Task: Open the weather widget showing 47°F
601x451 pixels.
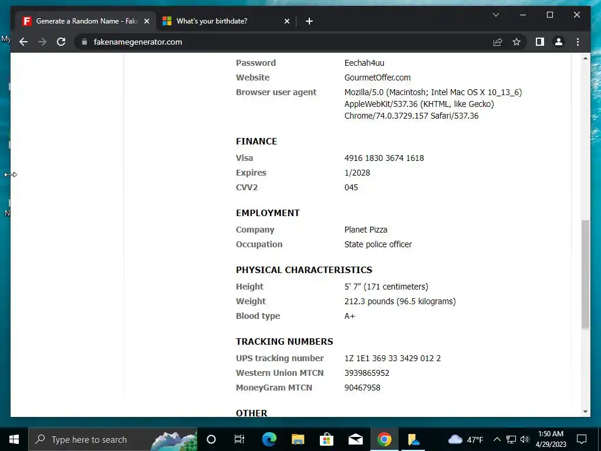Action: point(465,439)
